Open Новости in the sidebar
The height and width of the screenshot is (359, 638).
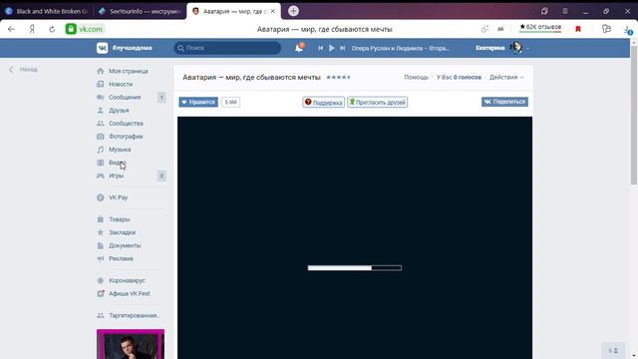point(120,84)
